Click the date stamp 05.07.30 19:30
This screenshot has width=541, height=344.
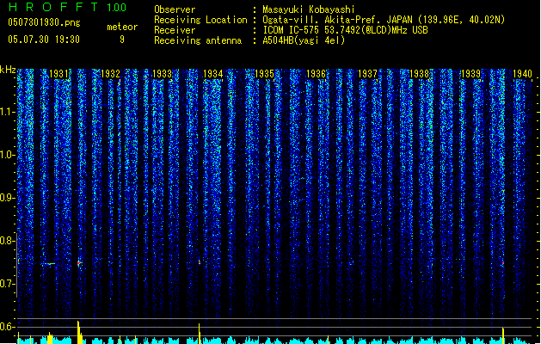[x=44, y=40]
